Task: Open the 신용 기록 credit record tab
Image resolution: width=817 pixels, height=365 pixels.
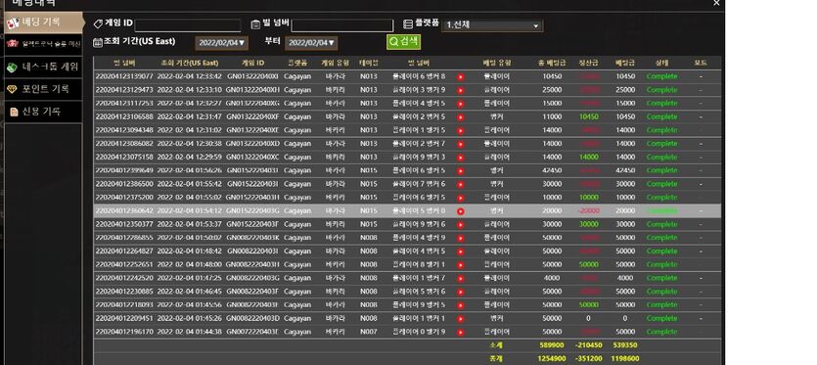Action: pos(43,112)
